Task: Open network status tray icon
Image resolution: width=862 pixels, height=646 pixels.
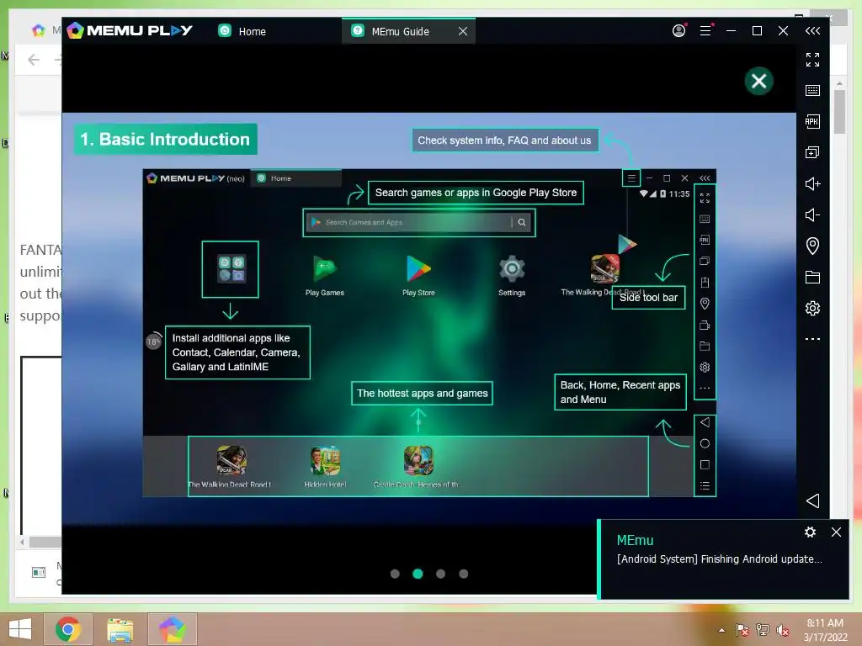Action: coord(762,630)
